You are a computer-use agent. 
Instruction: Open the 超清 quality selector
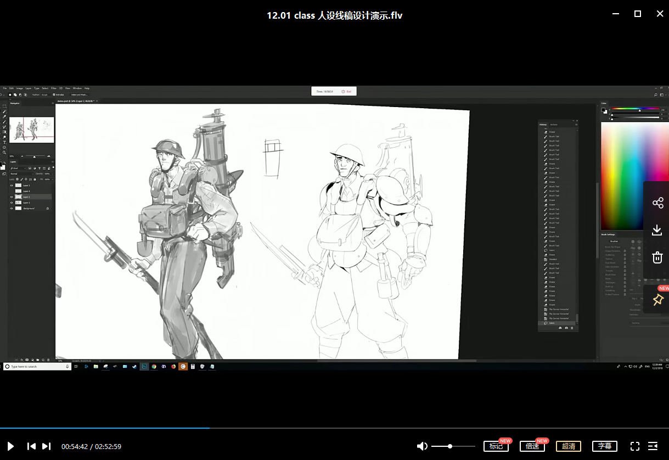point(568,446)
